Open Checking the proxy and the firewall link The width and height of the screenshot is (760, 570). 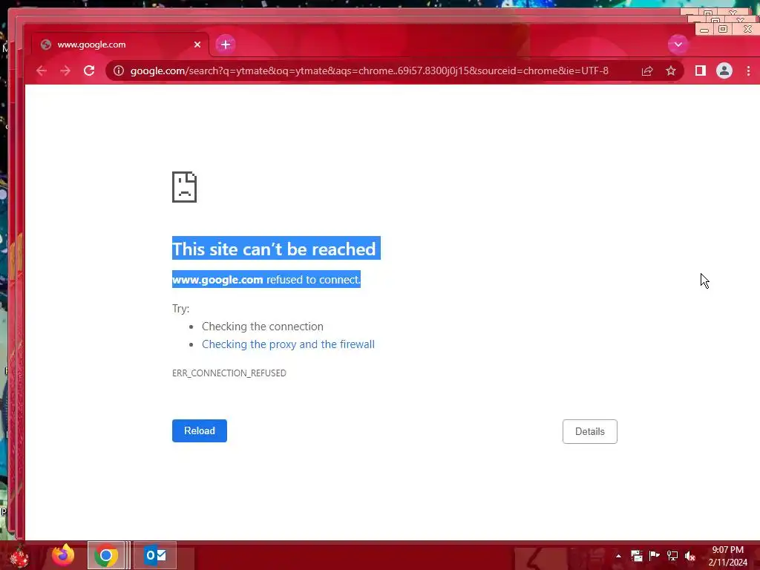point(288,344)
